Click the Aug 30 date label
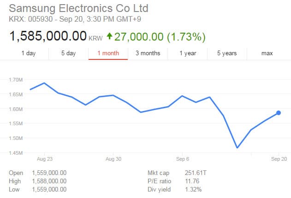This screenshot has width=291, height=198. click(x=113, y=158)
